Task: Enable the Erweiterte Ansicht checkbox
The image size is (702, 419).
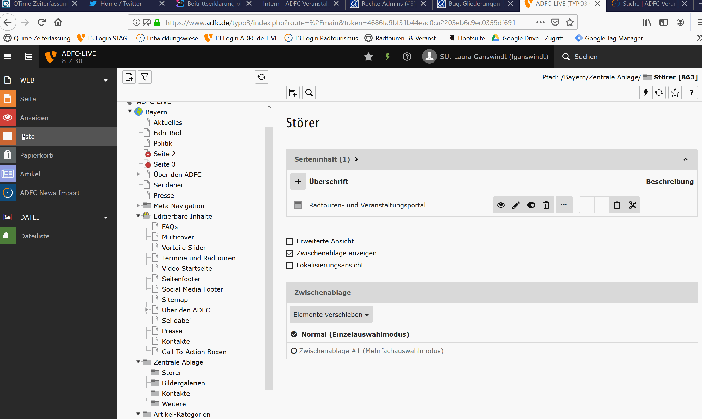Action: [x=289, y=241]
